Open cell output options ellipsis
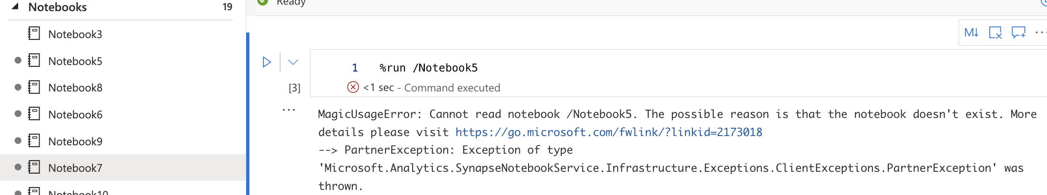Screen dimensions: 1047x195 click(289, 110)
